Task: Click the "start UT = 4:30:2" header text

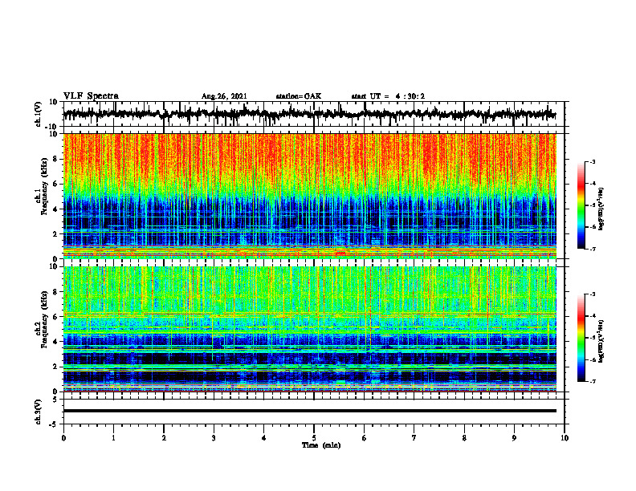Action: pyautogui.click(x=388, y=96)
